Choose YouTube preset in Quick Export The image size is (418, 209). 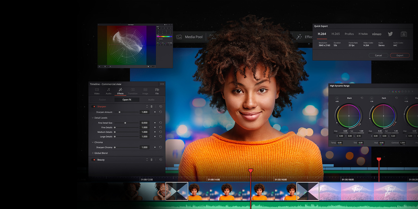point(363,34)
